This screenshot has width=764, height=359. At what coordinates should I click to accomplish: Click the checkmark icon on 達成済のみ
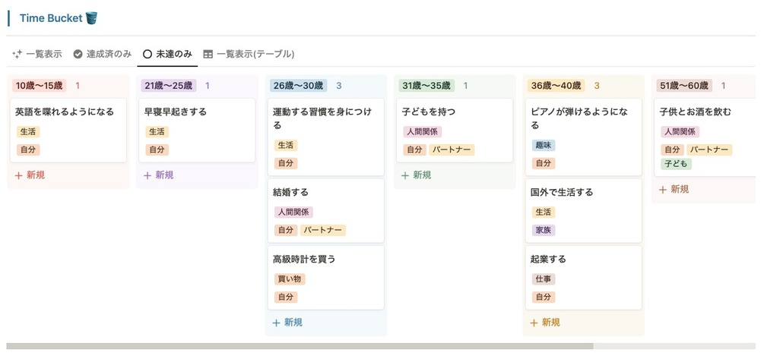tap(78, 55)
